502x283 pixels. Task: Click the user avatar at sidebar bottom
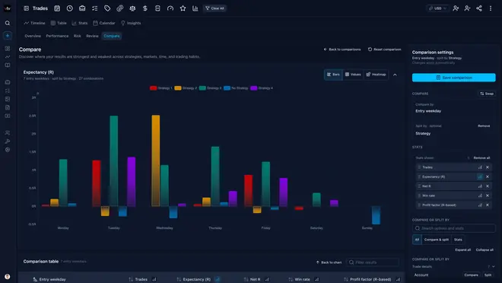pyautogui.click(x=8, y=276)
